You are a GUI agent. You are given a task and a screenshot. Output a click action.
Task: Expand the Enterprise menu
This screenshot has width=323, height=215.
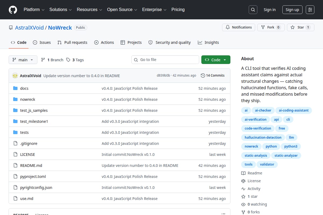154,10
